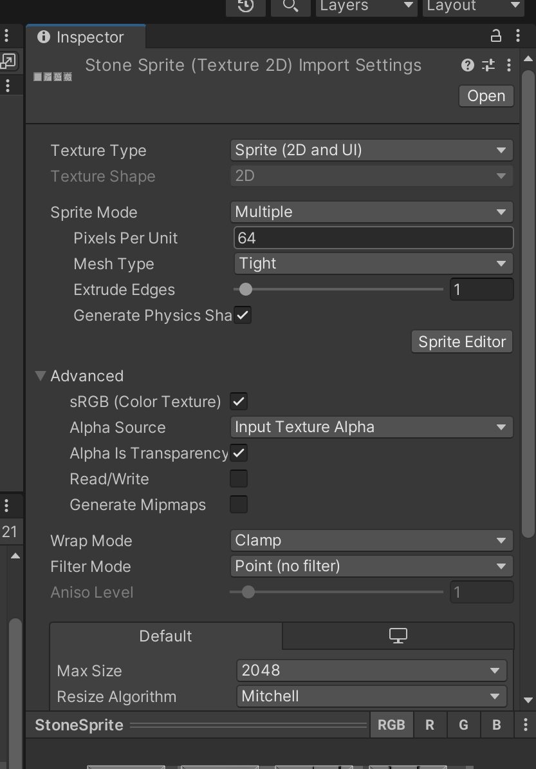Select the Default platform tab
Viewport: 536px width, 769px height.
pos(165,636)
